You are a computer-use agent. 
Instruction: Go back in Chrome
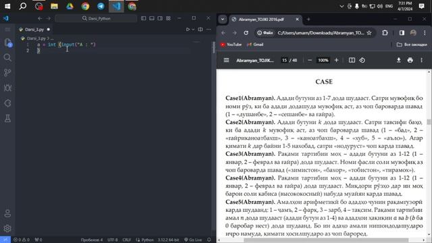tap(223, 33)
